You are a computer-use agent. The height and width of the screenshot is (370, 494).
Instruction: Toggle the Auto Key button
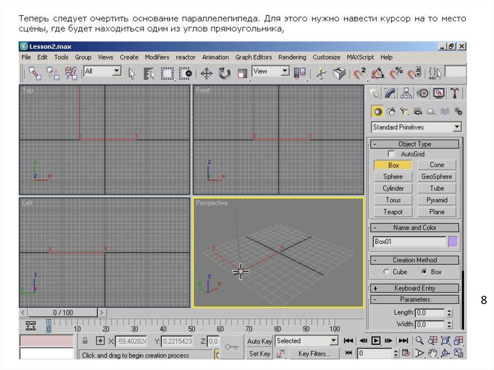point(260,341)
